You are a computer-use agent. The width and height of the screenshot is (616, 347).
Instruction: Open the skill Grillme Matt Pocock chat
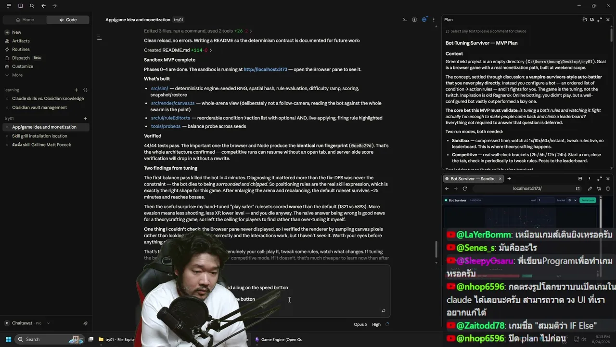click(x=41, y=145)
